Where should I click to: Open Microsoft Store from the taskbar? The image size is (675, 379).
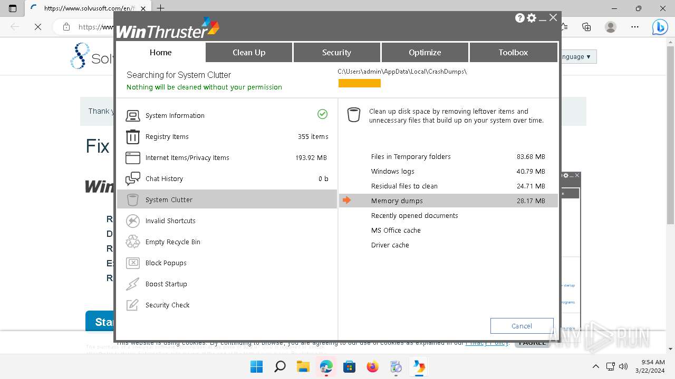[x=350, y=366]
